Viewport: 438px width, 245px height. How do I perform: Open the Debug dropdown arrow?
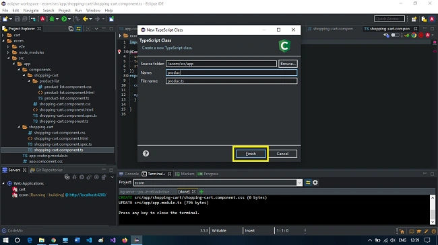point(57,19)
